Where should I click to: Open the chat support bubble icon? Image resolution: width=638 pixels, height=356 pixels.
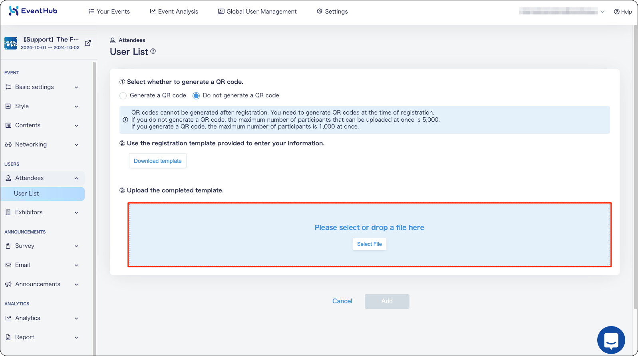coord(611,340)
